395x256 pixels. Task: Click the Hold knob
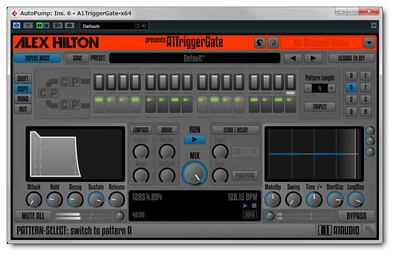pyautogui.click(x=54, y=200)
